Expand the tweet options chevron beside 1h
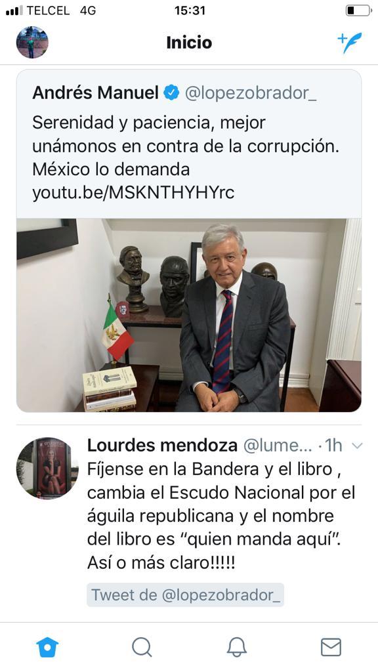The width and height of the screenshot is (378, 672). click(x=356, y=446)
